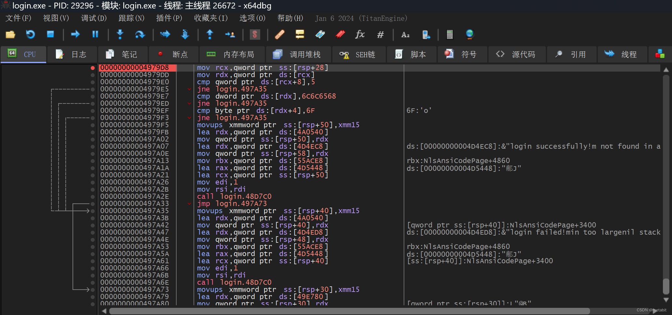Select the 'call login.48D7C0' at 497A2E
The image size is (672, 315).
[234, 197]
